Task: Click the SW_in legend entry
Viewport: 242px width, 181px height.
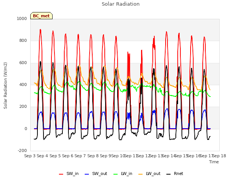Action: [x=69, y=174]
